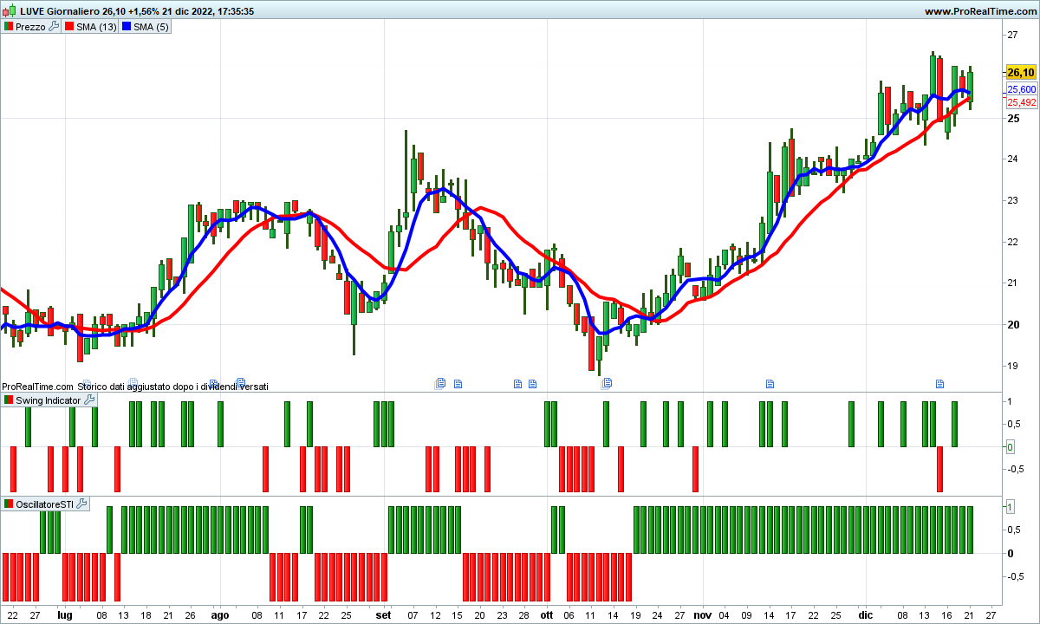Open news document icon near 14 ott
Screen dimensions: 1040x624
[608, 383]
